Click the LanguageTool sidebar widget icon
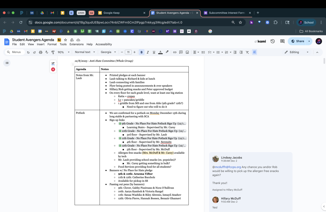Viewport: 326px width, 212px height. [53, 64]
